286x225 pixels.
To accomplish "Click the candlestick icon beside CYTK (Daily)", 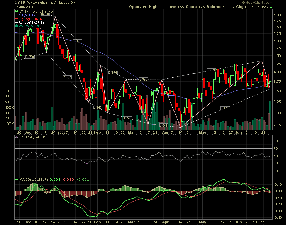I will 17,11.
